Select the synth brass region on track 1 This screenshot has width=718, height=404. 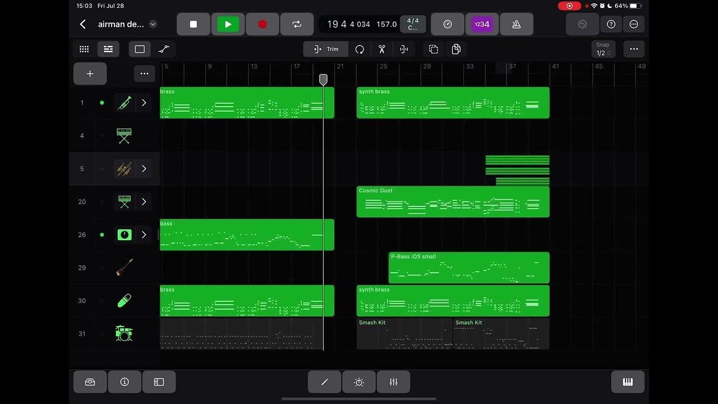(x=453, y=103)
